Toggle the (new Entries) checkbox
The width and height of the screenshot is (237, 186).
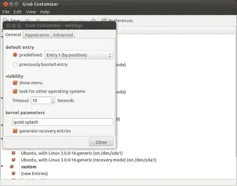[x=14, y=173]
